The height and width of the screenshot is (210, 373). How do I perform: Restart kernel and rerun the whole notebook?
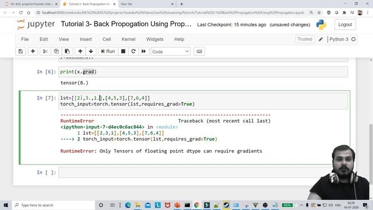point(144,51)
